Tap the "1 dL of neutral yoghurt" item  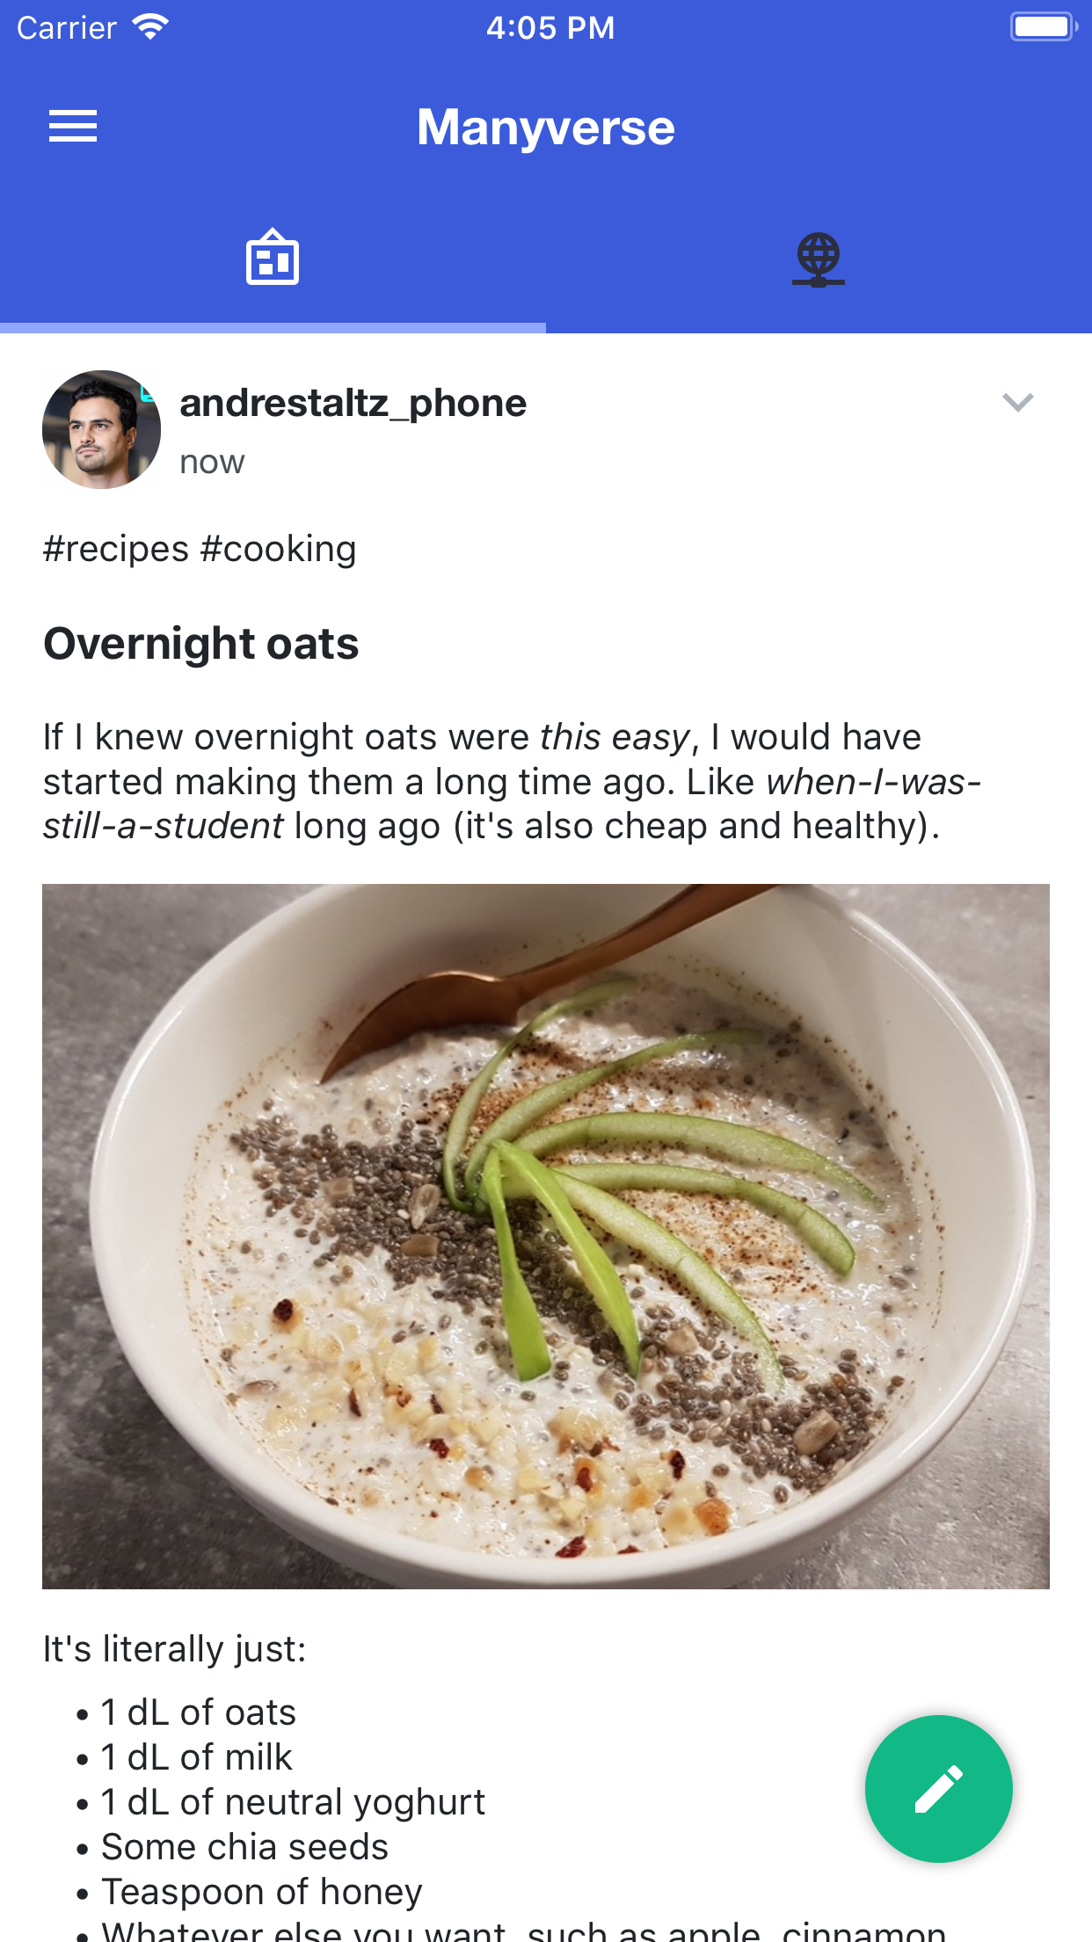[293, 1802]
